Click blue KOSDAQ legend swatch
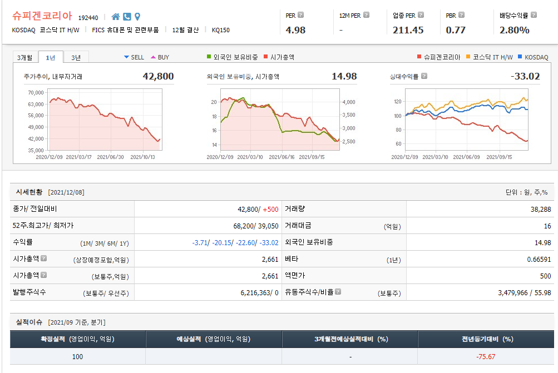This screenshot has height=373, width=558. tap(520, 57)
